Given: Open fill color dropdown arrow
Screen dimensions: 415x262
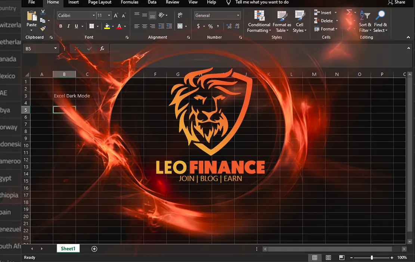Looking at the screenshot, I should 113,26.
